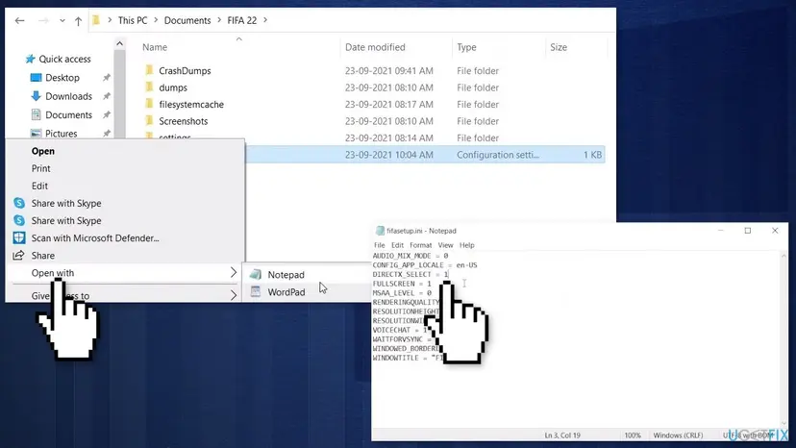Click the Forward arrow in File Explorer
The height and width of the screenshot is (448, 796).
[x=43, y=21]
